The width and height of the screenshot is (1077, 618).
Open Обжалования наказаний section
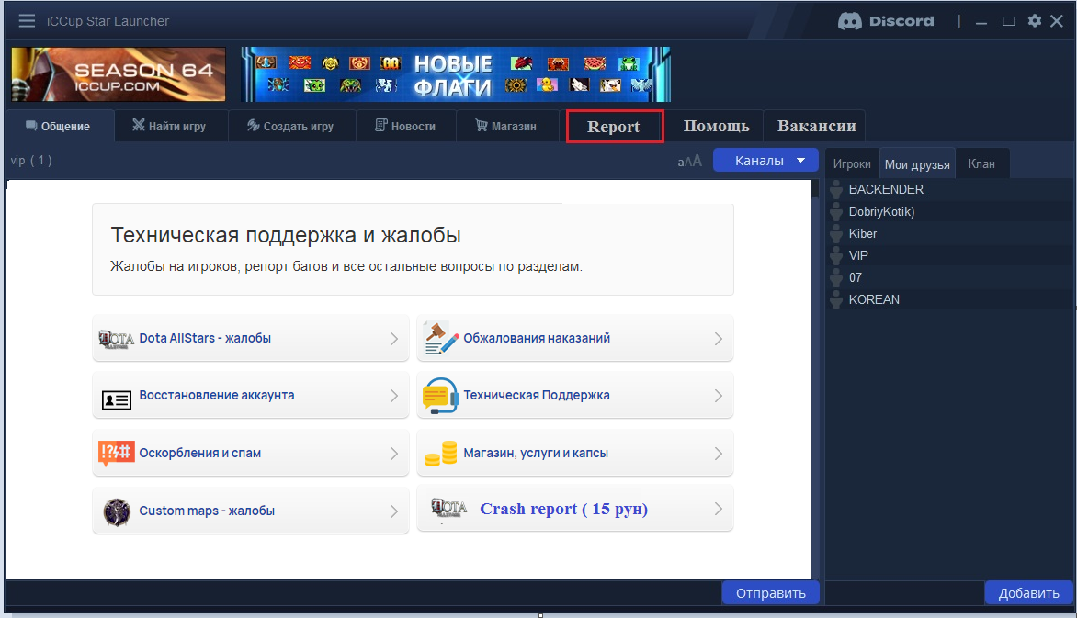(575, 339)
